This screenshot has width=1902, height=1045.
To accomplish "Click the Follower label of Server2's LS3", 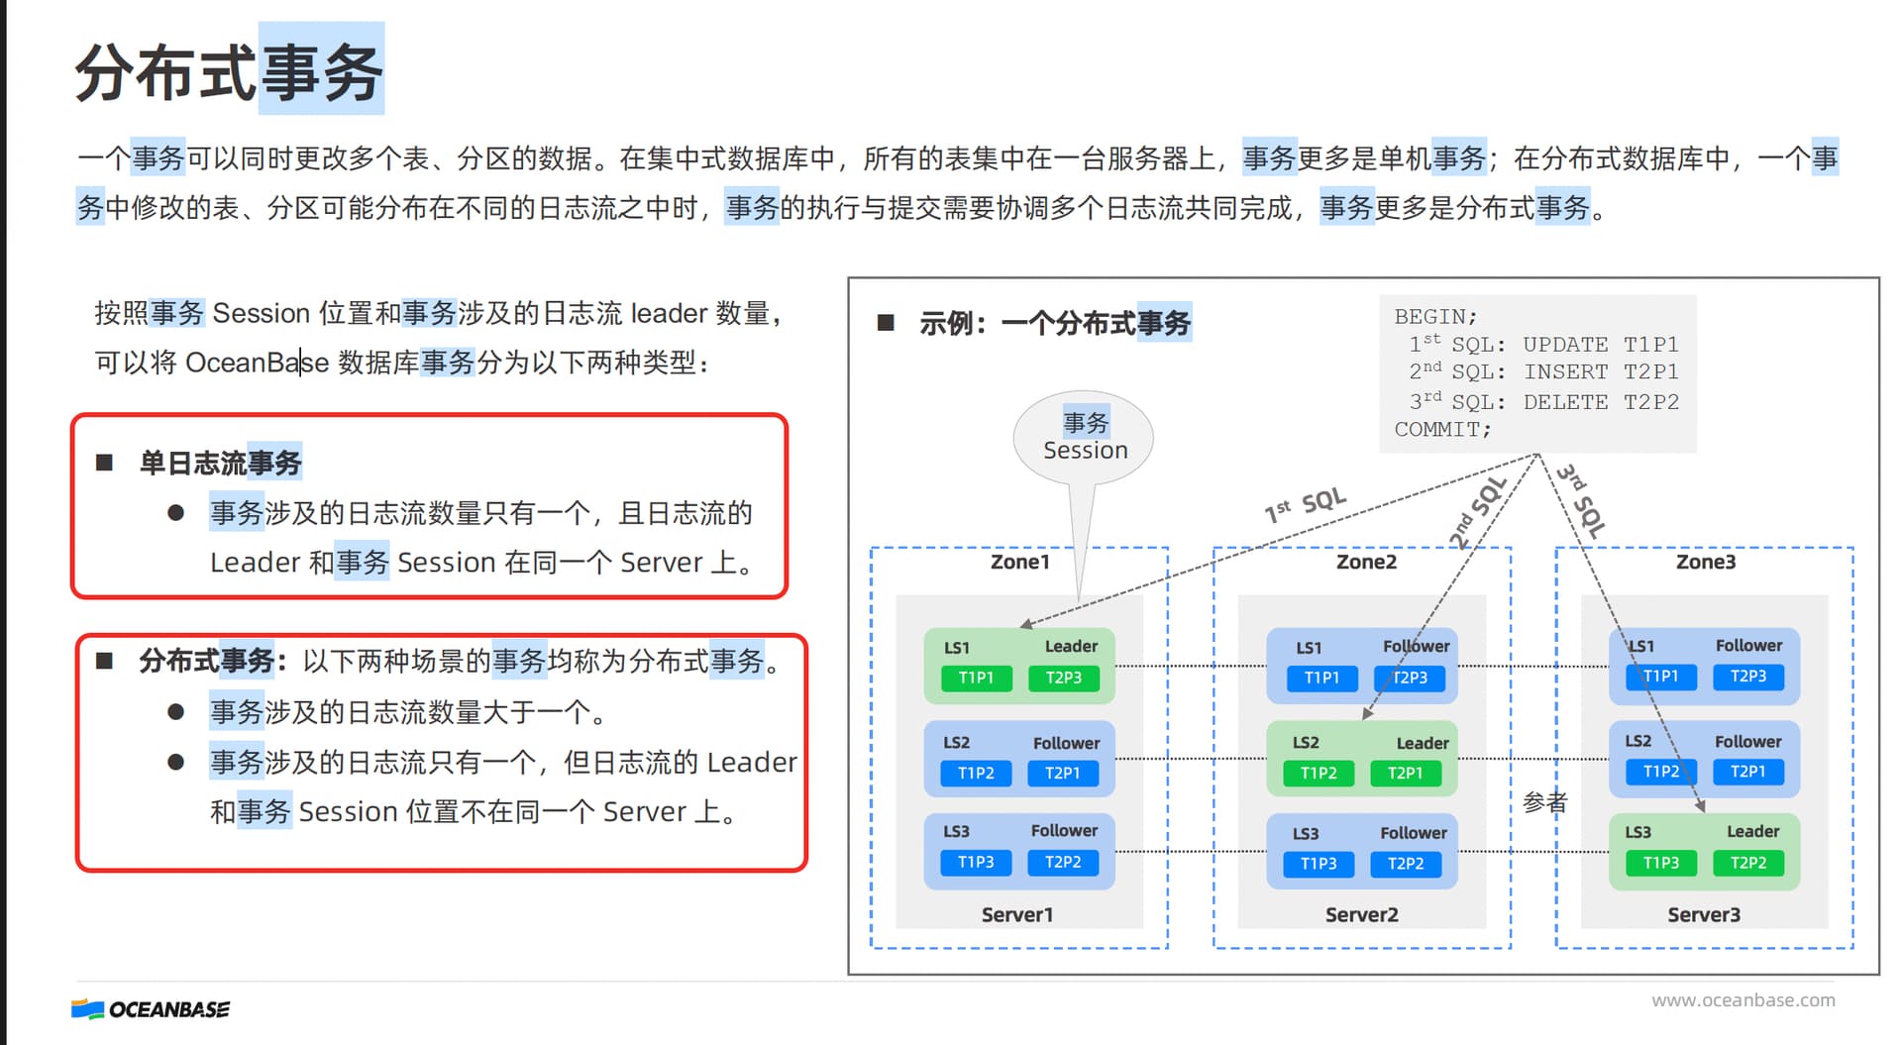I will click(1414, 833).
